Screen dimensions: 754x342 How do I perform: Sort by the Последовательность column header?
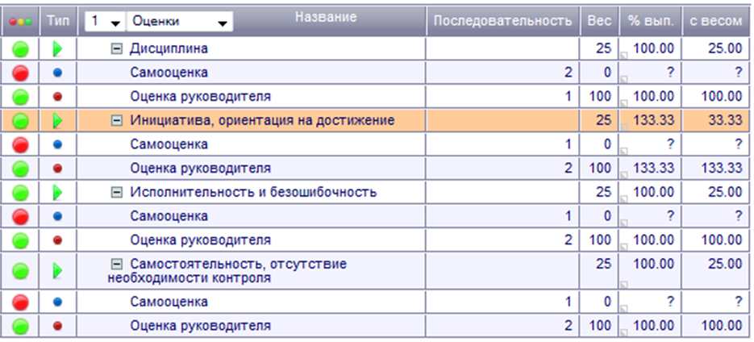[x=502, y=21]
